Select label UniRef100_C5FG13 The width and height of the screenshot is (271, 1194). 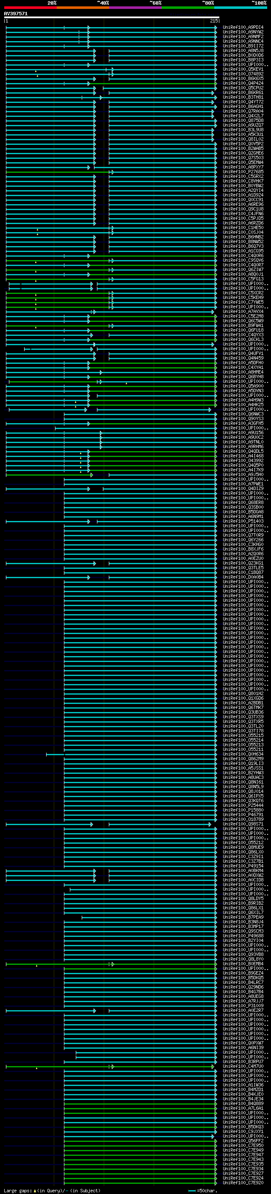click(x=243, y=279)
